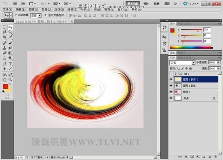Image resolution: width=223 pixels, height=160 pixels.
Task: Open the opacity slider arrow
Action: [219, 62]
